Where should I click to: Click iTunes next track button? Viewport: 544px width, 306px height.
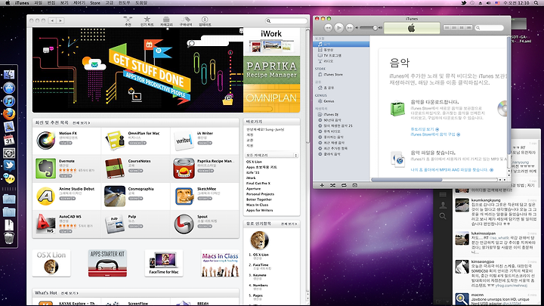pyautogui.click(x=350, y=27)
